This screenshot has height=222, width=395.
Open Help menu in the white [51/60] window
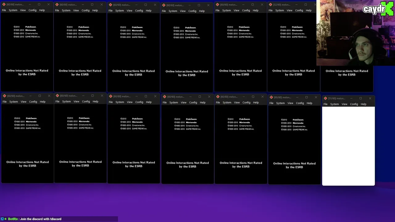tap(364, 104)
